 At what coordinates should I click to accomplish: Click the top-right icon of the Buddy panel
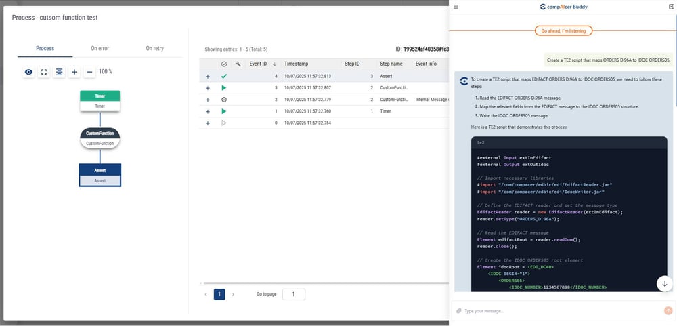click(x=670, y=7)
